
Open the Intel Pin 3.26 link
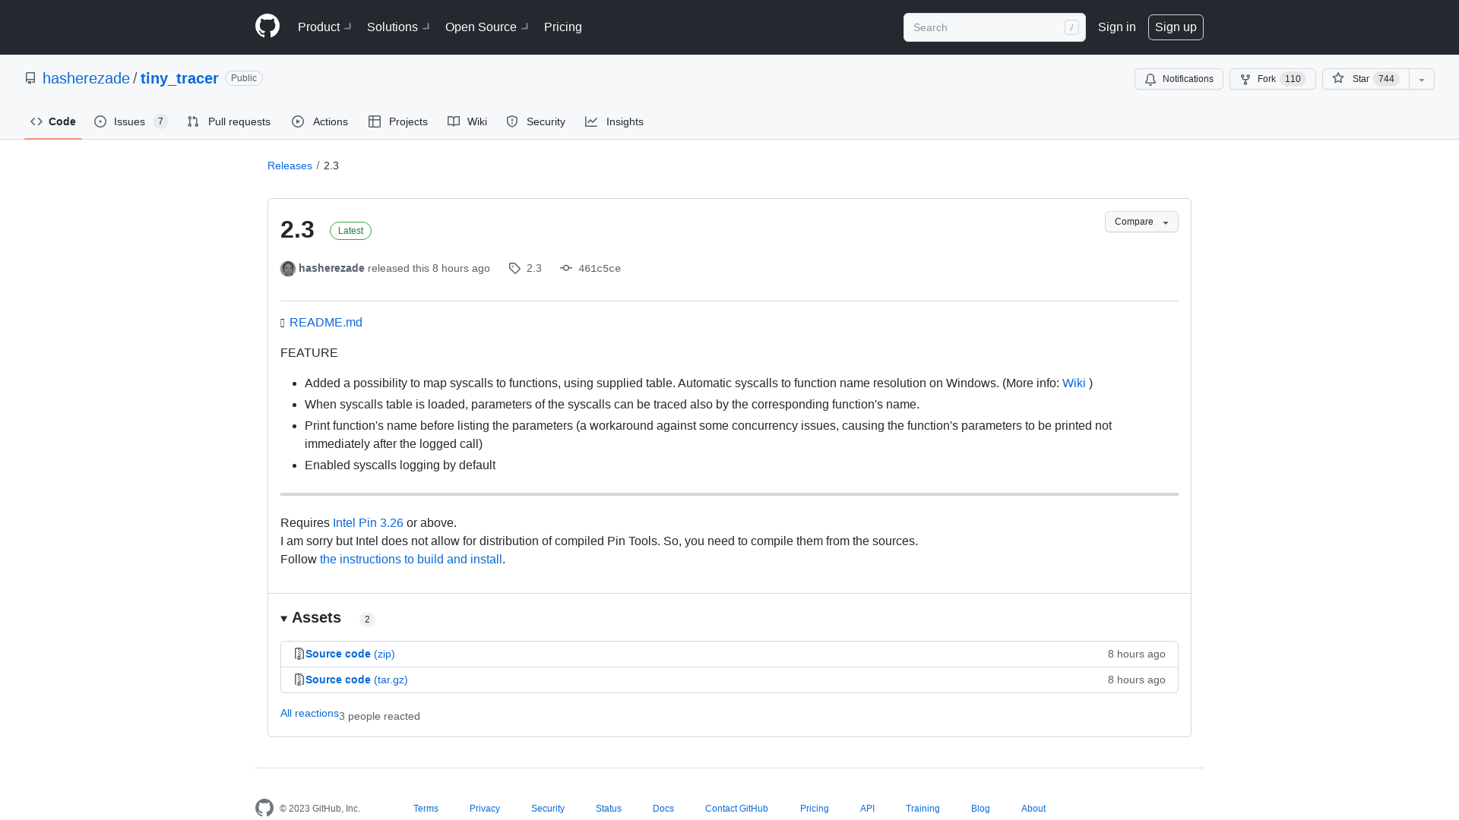[368, 522]
